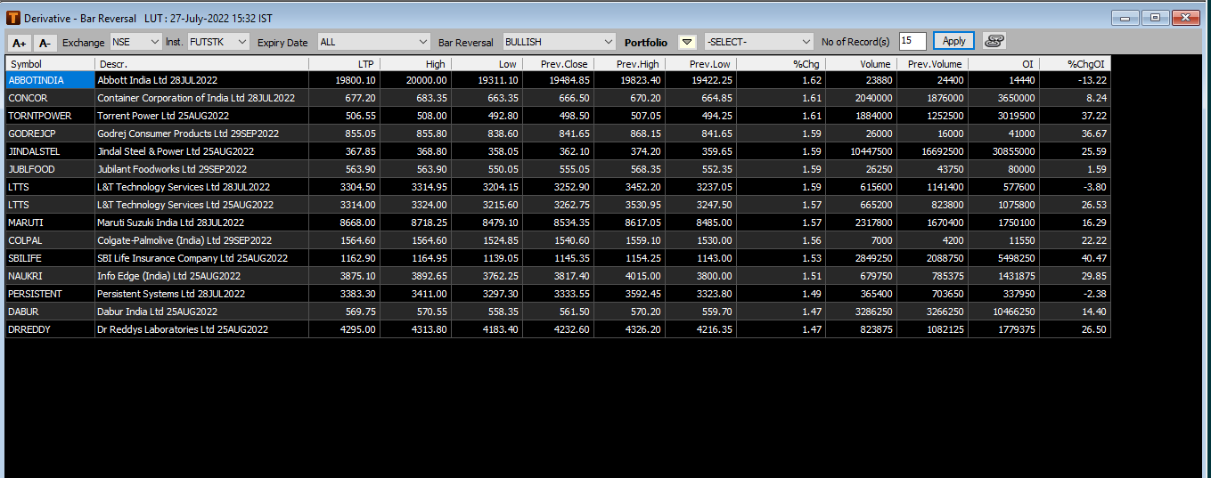Sort by Prev.High column header
Screen dimensions: 1211x478
629,64
